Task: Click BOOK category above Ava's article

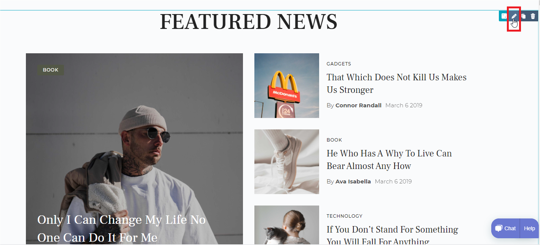Action: pyautogui.click(x=334, y=140)
